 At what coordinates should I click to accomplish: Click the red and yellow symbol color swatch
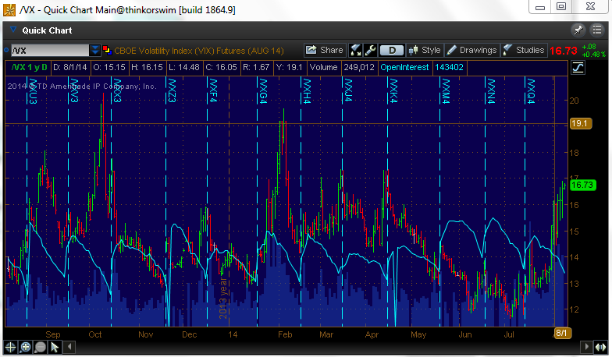click(108, 50)
